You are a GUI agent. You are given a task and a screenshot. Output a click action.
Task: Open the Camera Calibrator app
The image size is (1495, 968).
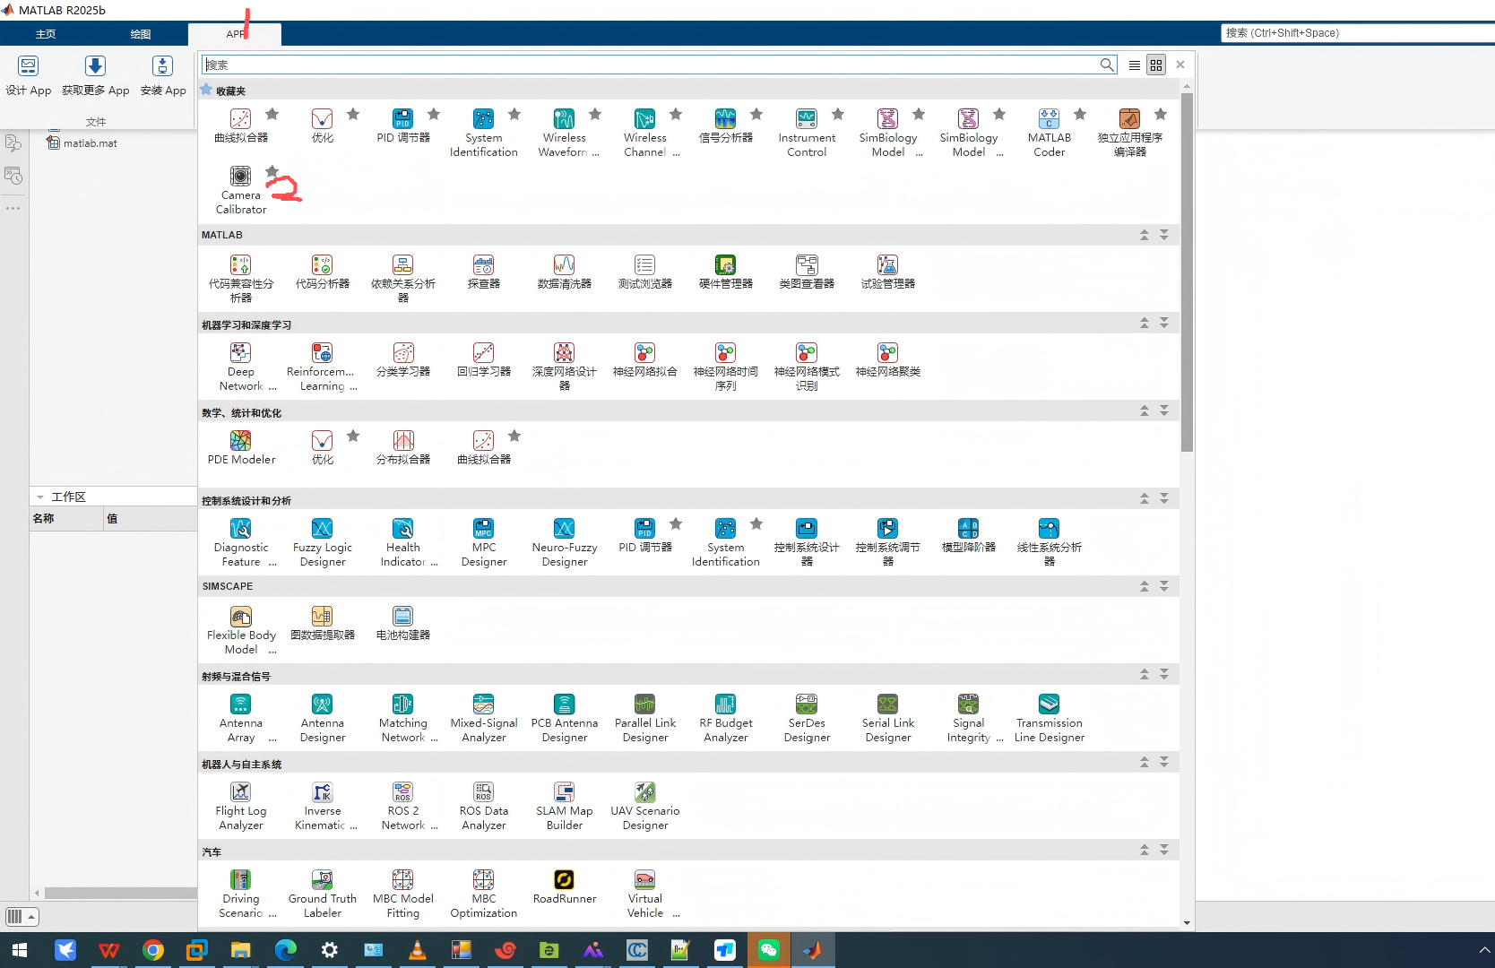241,189
